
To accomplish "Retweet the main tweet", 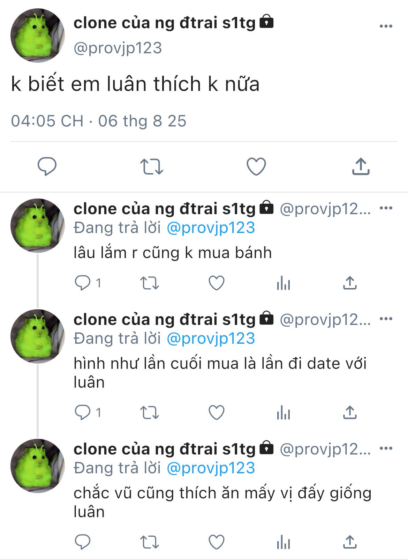I will tap(151, 166).
